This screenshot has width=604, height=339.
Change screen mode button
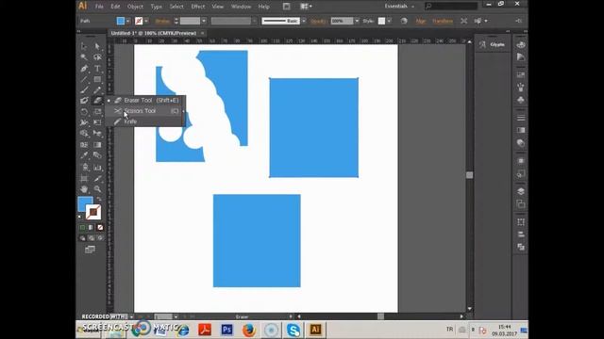click(x=90, y=250)
